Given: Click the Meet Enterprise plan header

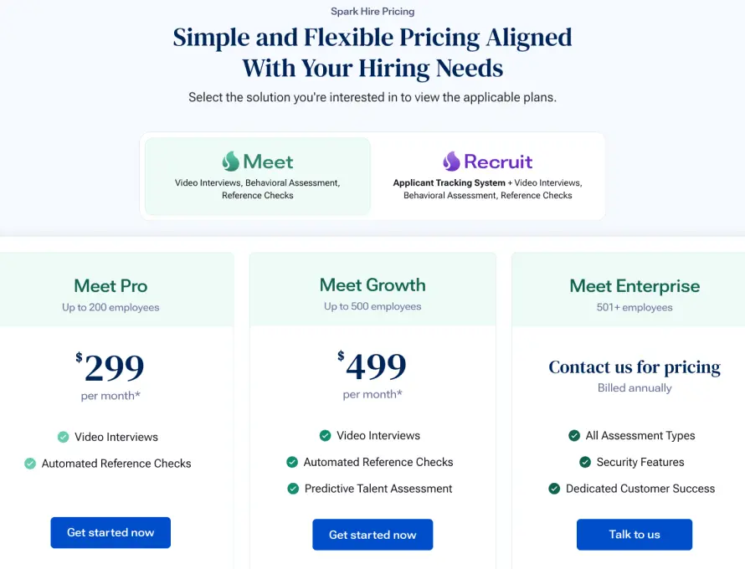Looking at the screenshot, I should click(x=634, y=285).
